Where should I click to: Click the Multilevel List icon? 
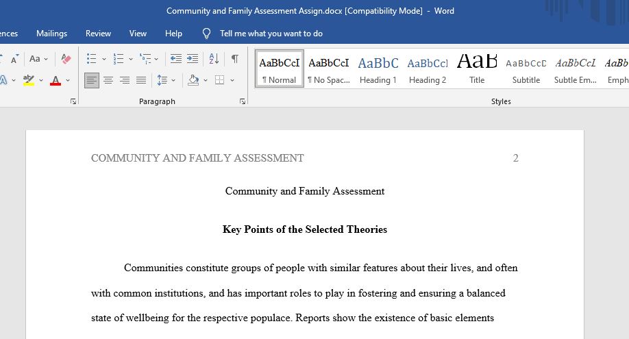[x=145, y=59]
